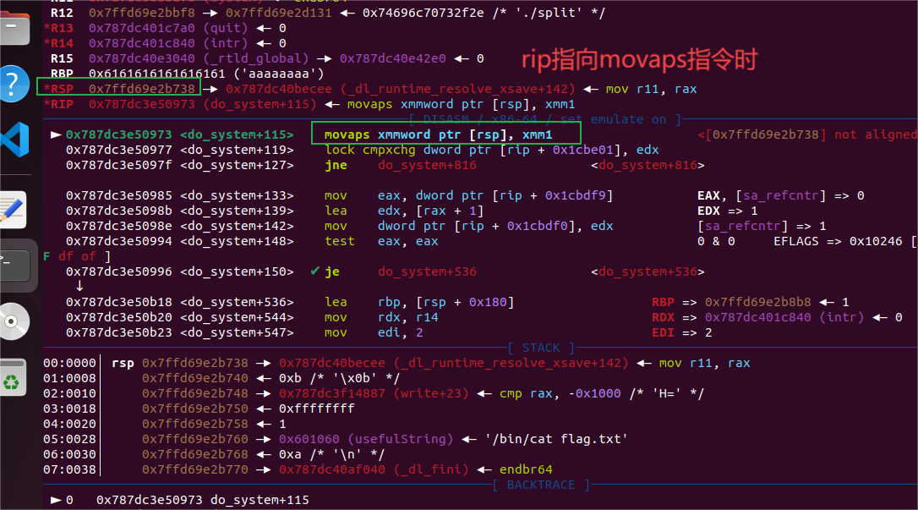Screen dimensions: 918x510
Task: Select stack entry 02:0010 write+23 pointer
Action: tap(374, 393)
